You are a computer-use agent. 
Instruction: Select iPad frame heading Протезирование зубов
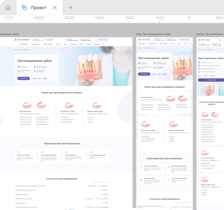[153, 58]
